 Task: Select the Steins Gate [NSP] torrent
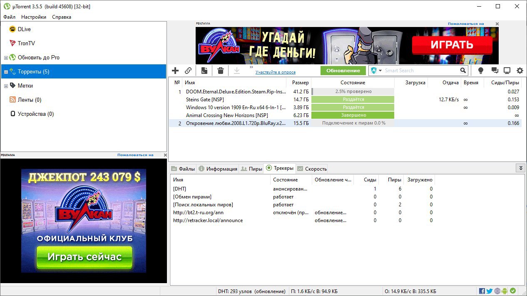coord(345,100)
